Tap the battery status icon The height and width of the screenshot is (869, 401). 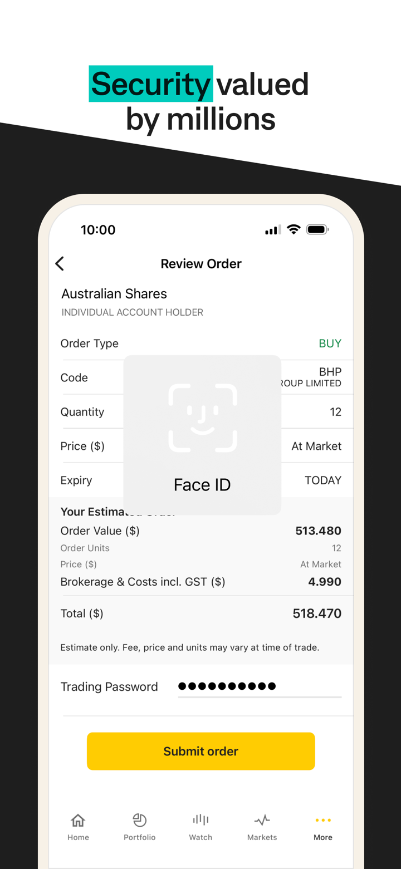point(317,229)
